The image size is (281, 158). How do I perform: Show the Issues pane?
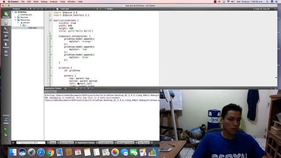pos(52,143)
